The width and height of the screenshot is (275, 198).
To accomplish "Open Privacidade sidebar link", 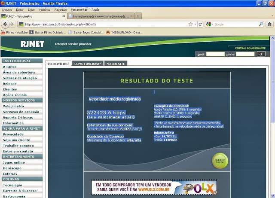I will click(13, 134).
